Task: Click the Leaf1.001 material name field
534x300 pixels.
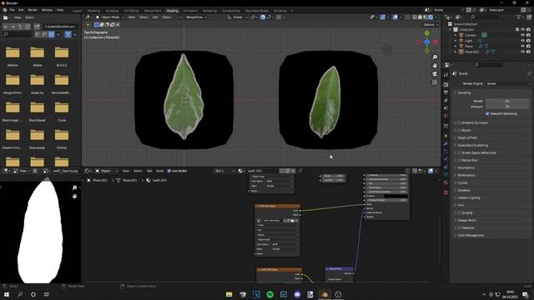Action: 261,171
